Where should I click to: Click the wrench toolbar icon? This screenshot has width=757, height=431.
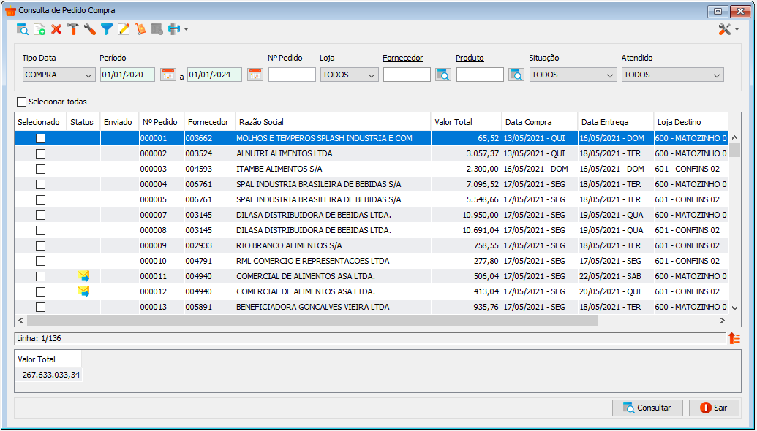90,29
